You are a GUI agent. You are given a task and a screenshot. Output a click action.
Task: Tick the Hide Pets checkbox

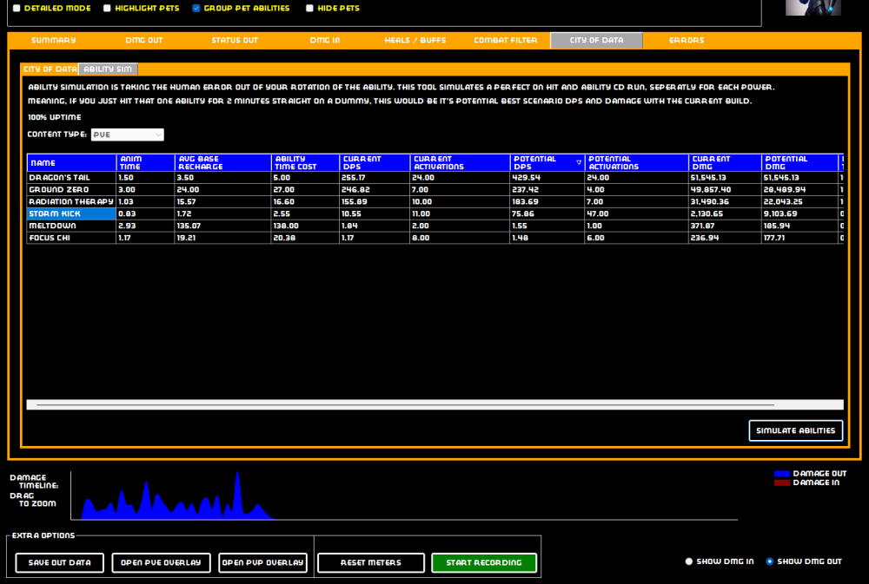point(310,9)
